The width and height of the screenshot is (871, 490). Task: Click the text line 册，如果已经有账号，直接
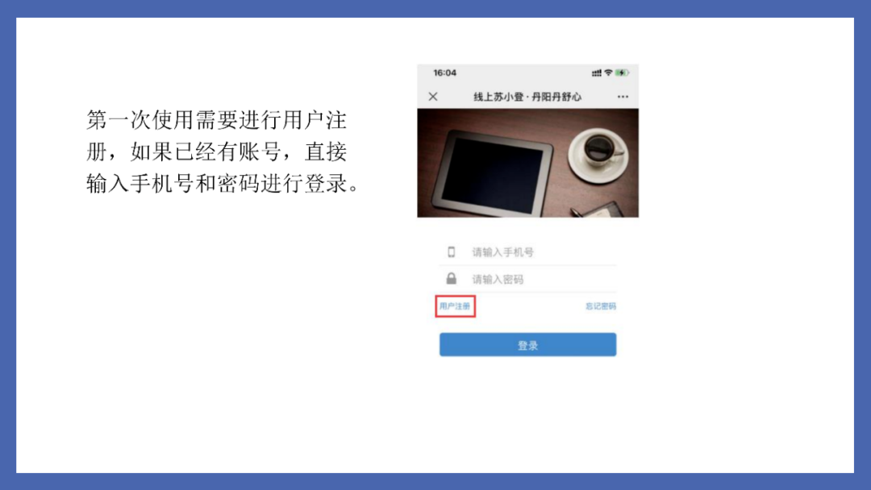tap(217, 152)
